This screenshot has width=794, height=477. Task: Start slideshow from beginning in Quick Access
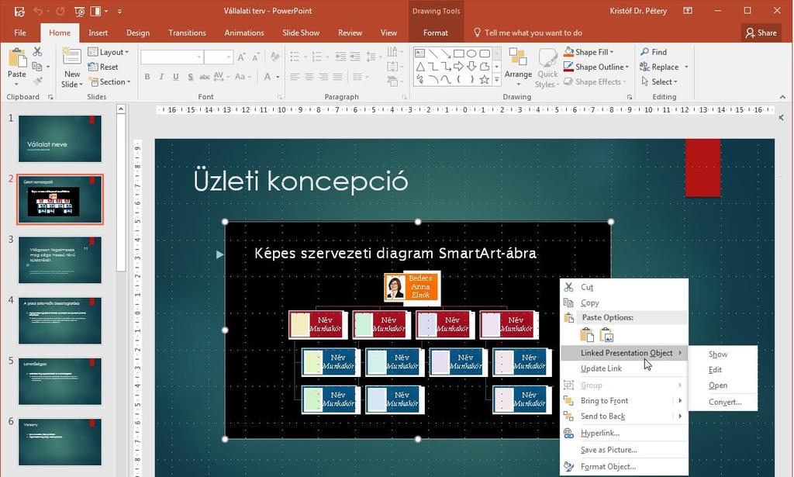(x=80, y=11)
